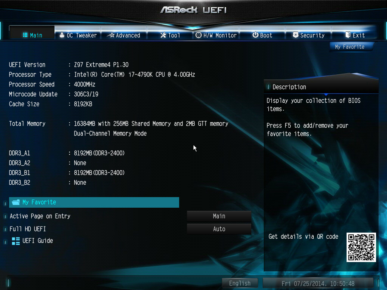Click the Exit door icon
This screenshot has width=387, height=290.
348,35
